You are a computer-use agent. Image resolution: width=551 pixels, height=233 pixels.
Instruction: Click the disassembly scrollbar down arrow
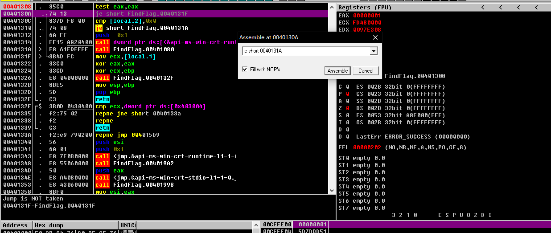coord(332,191)
